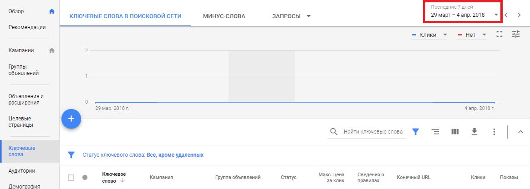
Task: Go to the next date period arrow
Action: (519, 15)
